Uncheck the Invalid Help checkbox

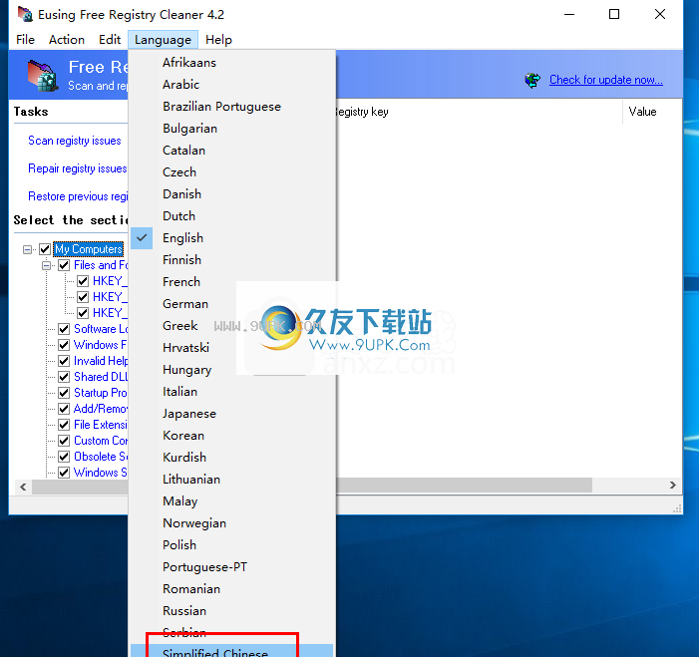coord(64,361)
